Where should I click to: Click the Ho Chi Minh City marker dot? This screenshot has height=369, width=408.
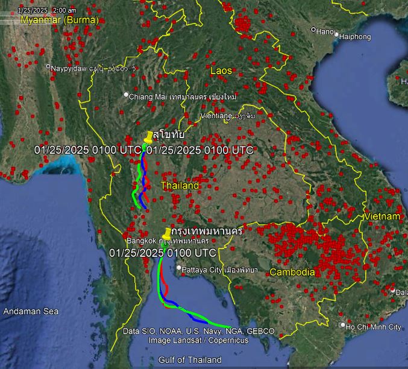click(342, 325)
